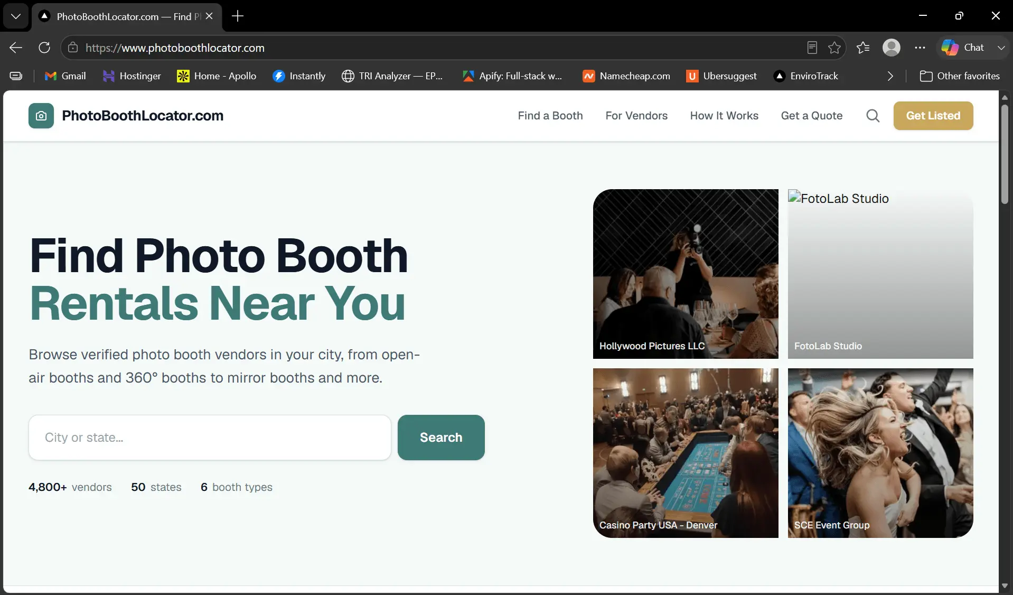Restore down the browser window

click(959, 16)
